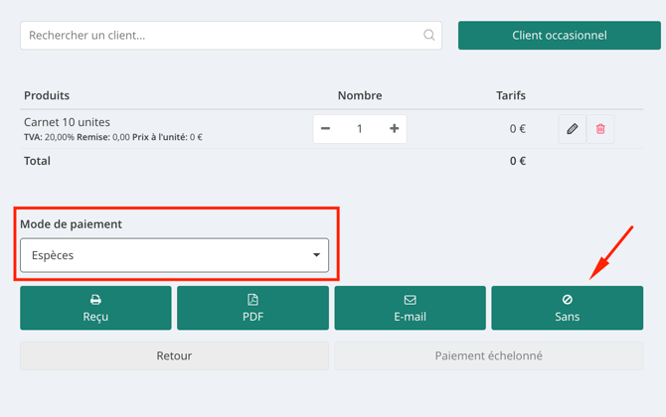Choose Paiement échelonné option
Screen dimensions: 666x417
coord(488,355)
